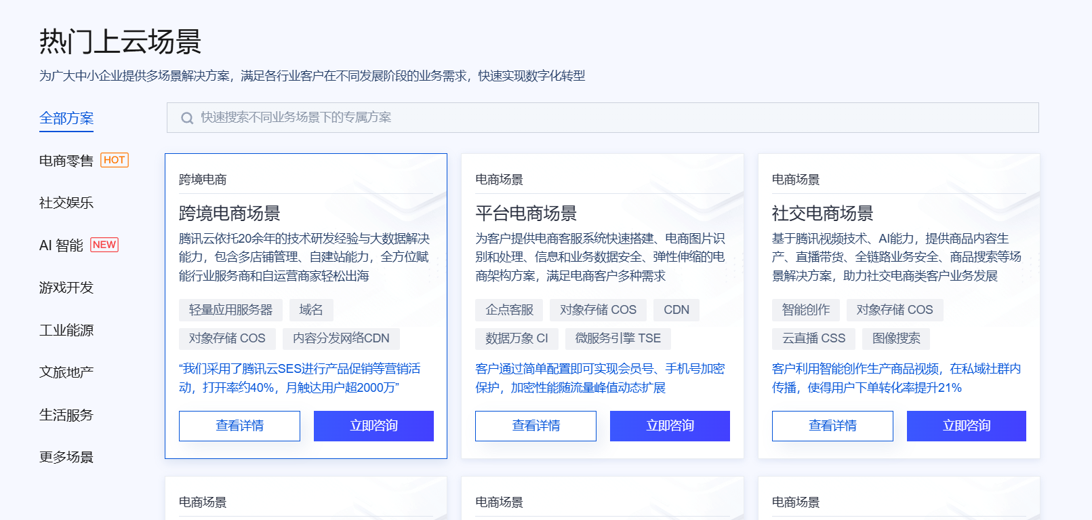Select the 工业能源 category
Image resolution: width=1092 pixels, height=520 pixels.
(x=66, y=330)
